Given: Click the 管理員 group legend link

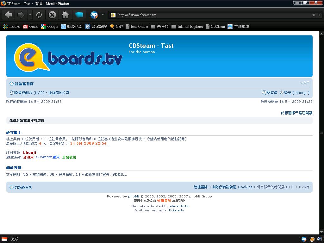Looking at the screenshot, I should [x=28, y=157].
